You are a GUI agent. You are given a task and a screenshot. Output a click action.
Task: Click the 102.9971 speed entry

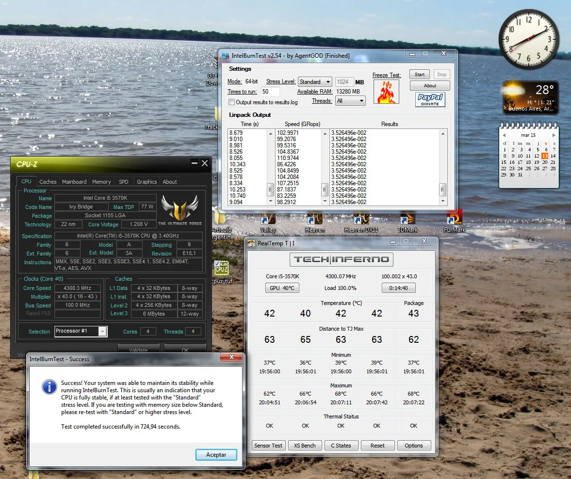(x=288, y=132)
